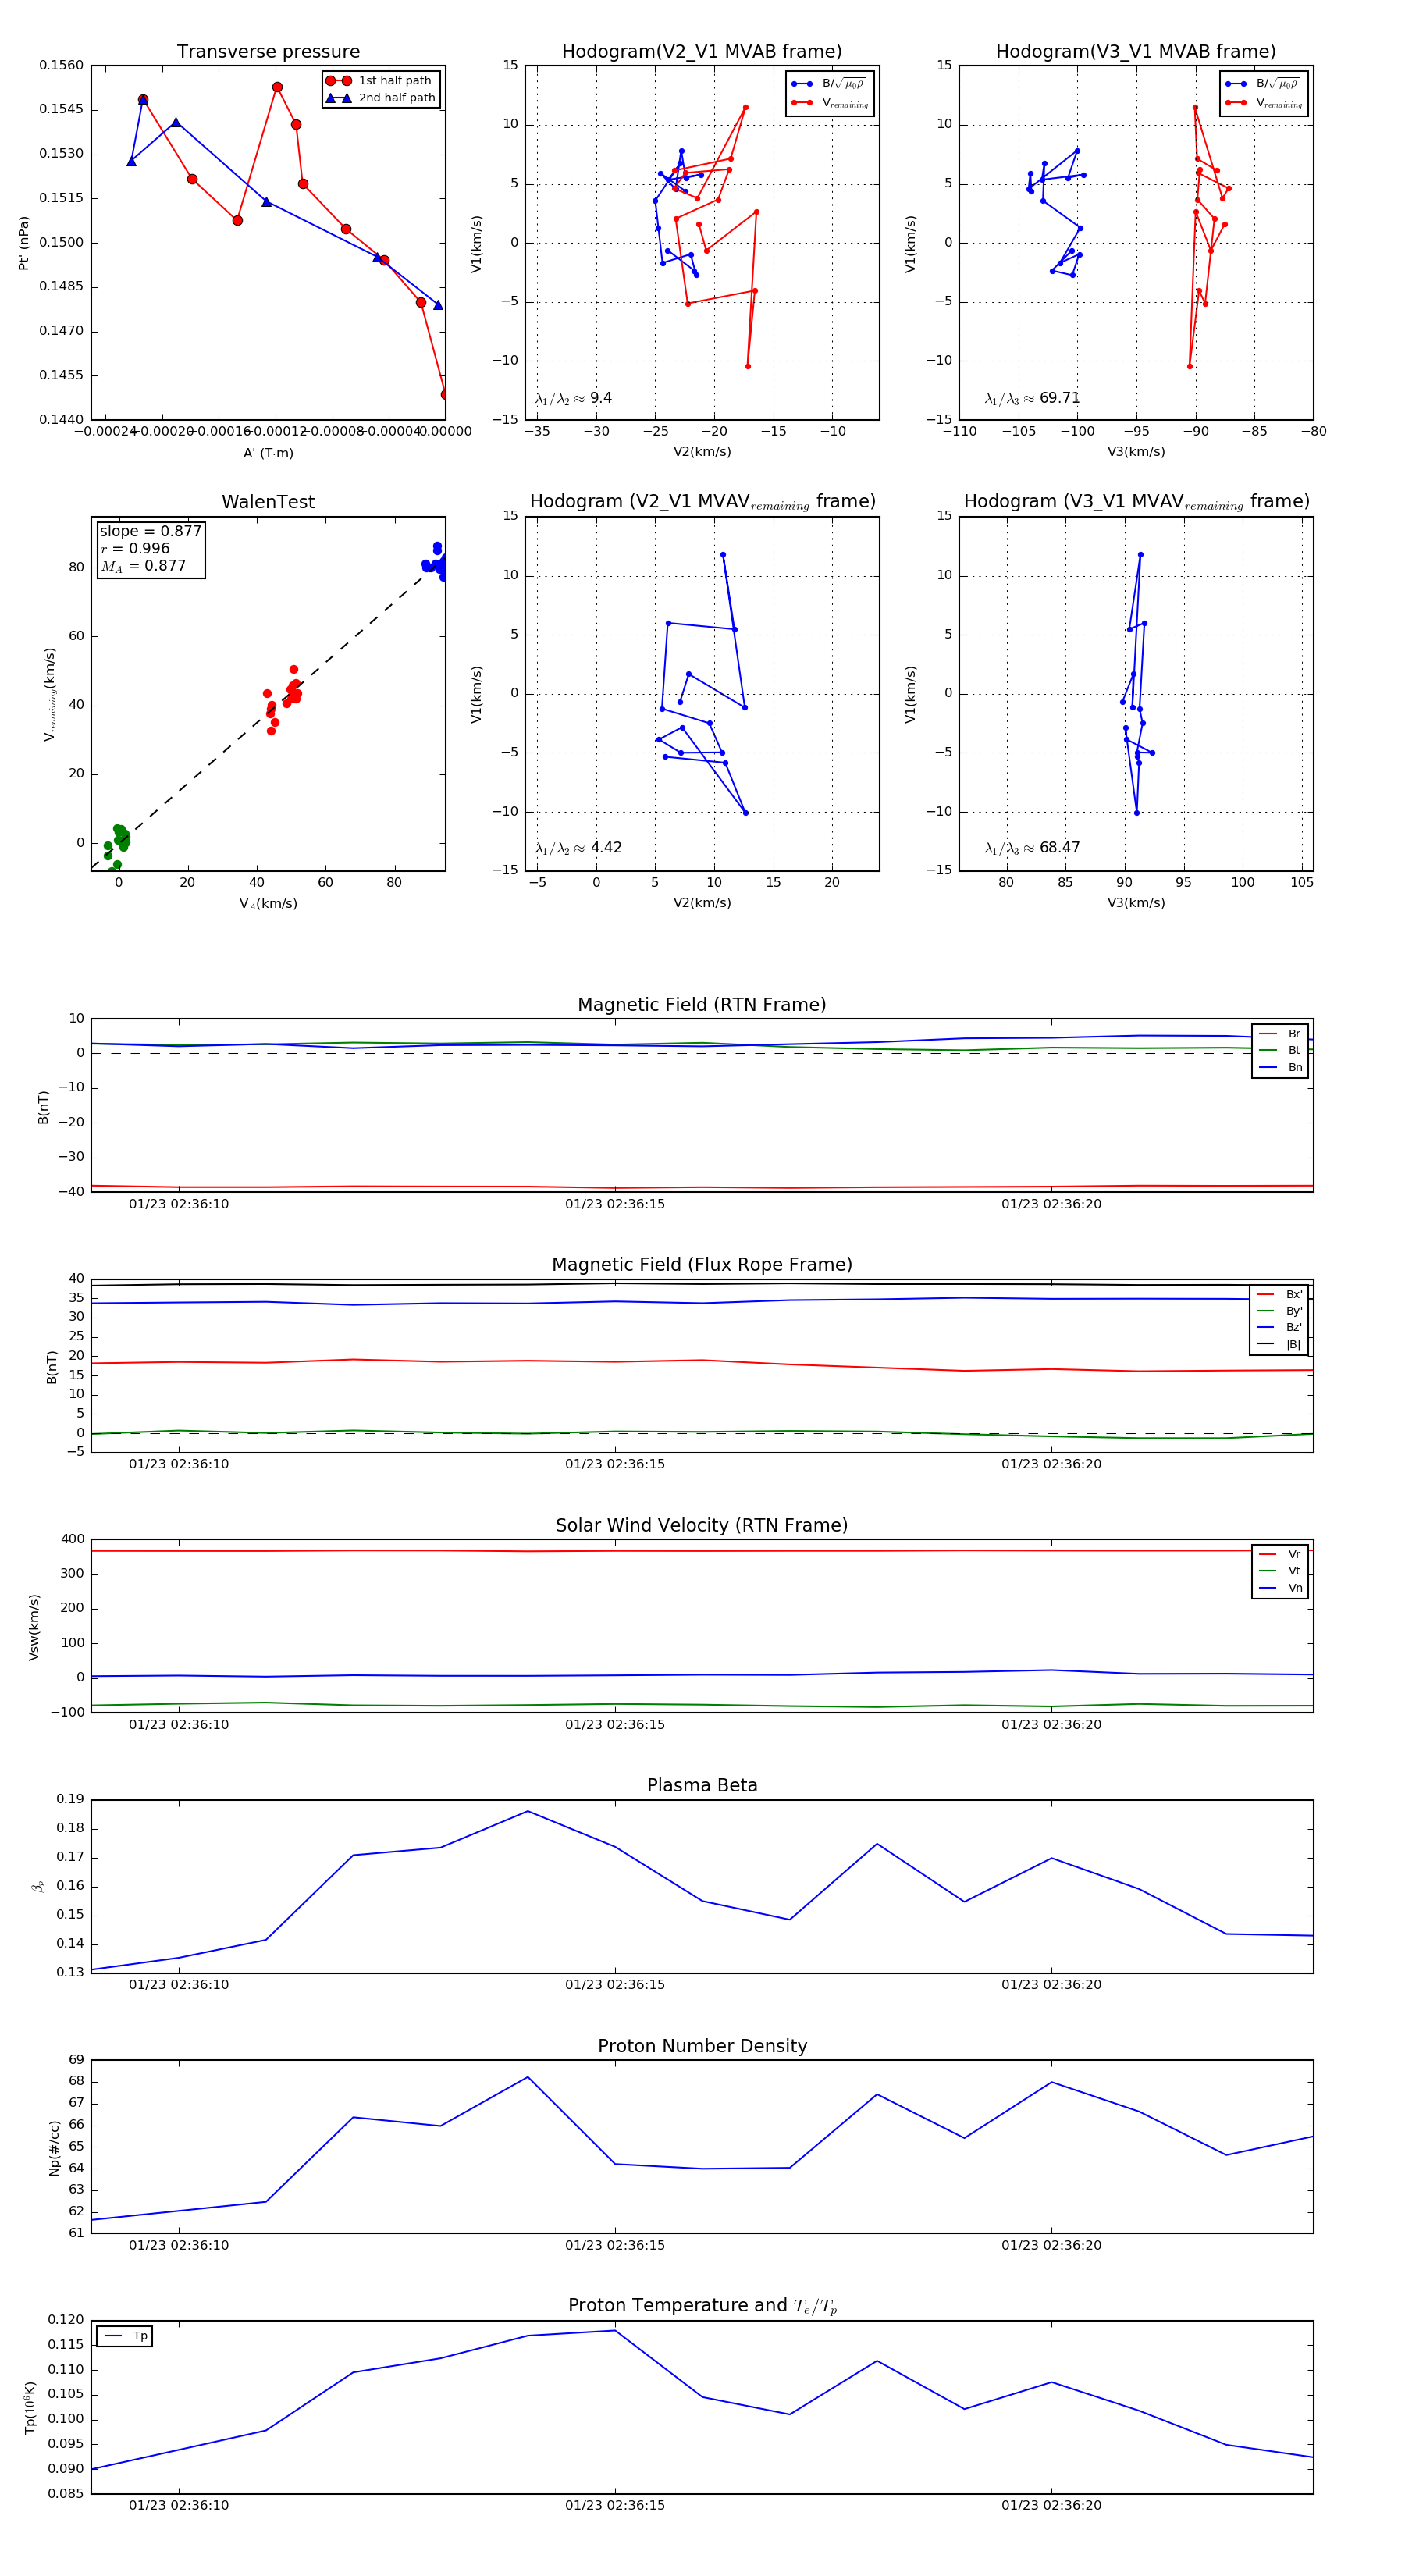Click "01/23 02:36:20" tick under Proton Number Density

[1051, 2245]
